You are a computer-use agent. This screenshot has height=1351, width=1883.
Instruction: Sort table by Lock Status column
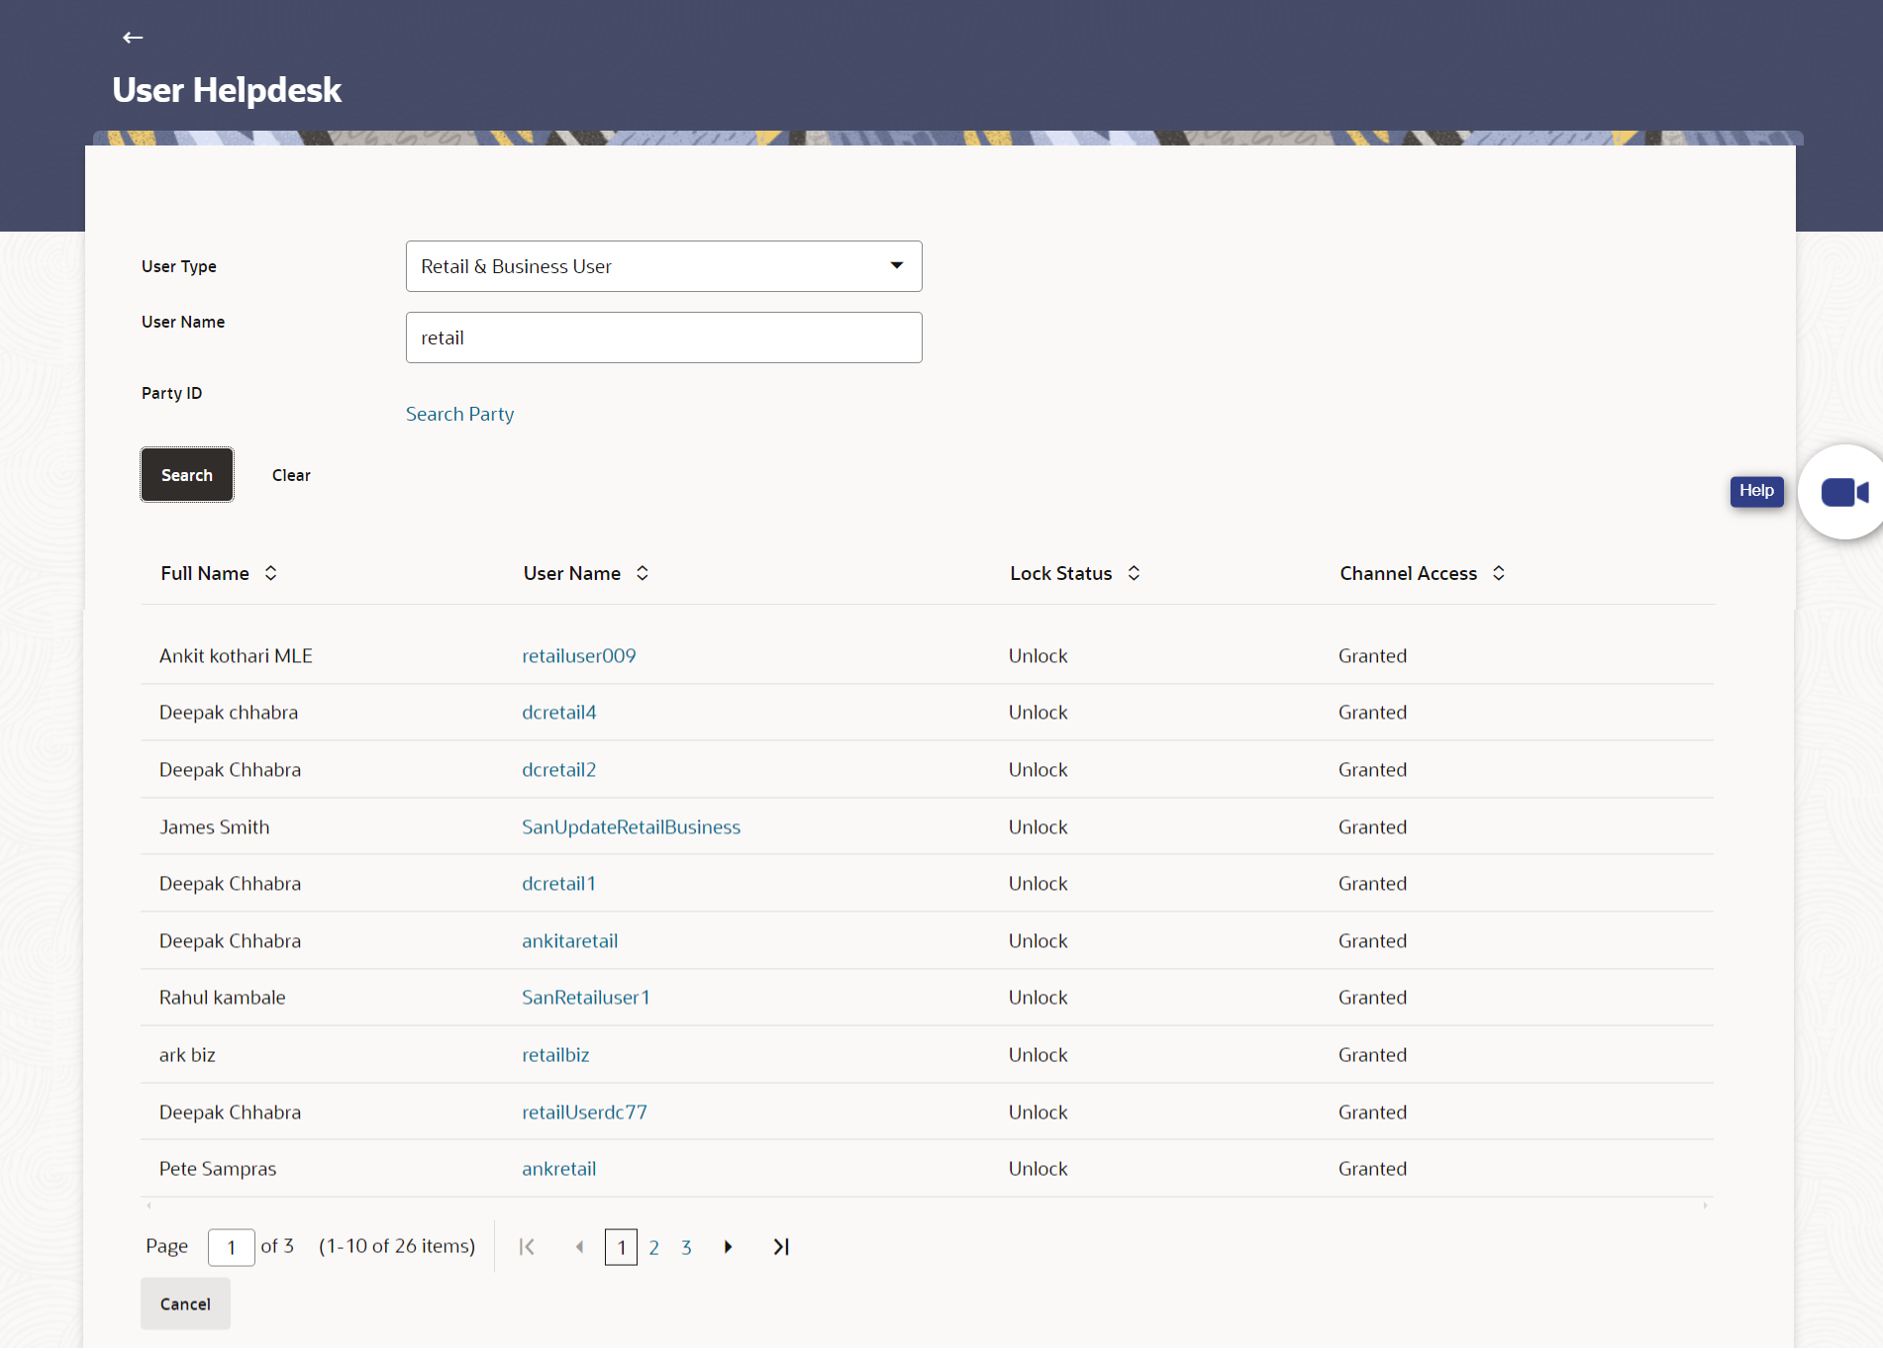click(x=1134, y=573)
